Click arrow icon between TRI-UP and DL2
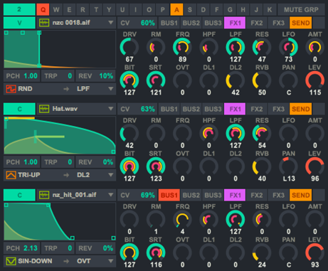 point(66,175)
